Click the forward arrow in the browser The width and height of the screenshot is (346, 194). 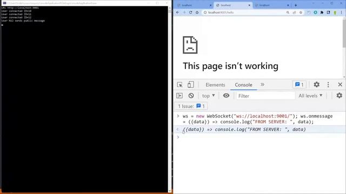point(184,12)
